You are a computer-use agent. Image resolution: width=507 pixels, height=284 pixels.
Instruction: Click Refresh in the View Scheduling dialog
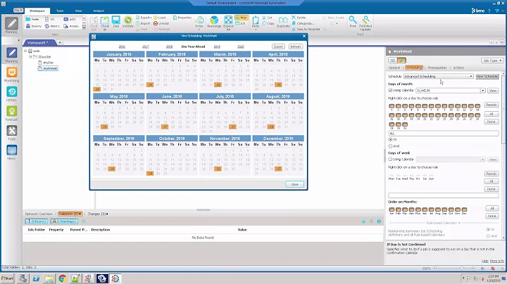tap(296, 46)
